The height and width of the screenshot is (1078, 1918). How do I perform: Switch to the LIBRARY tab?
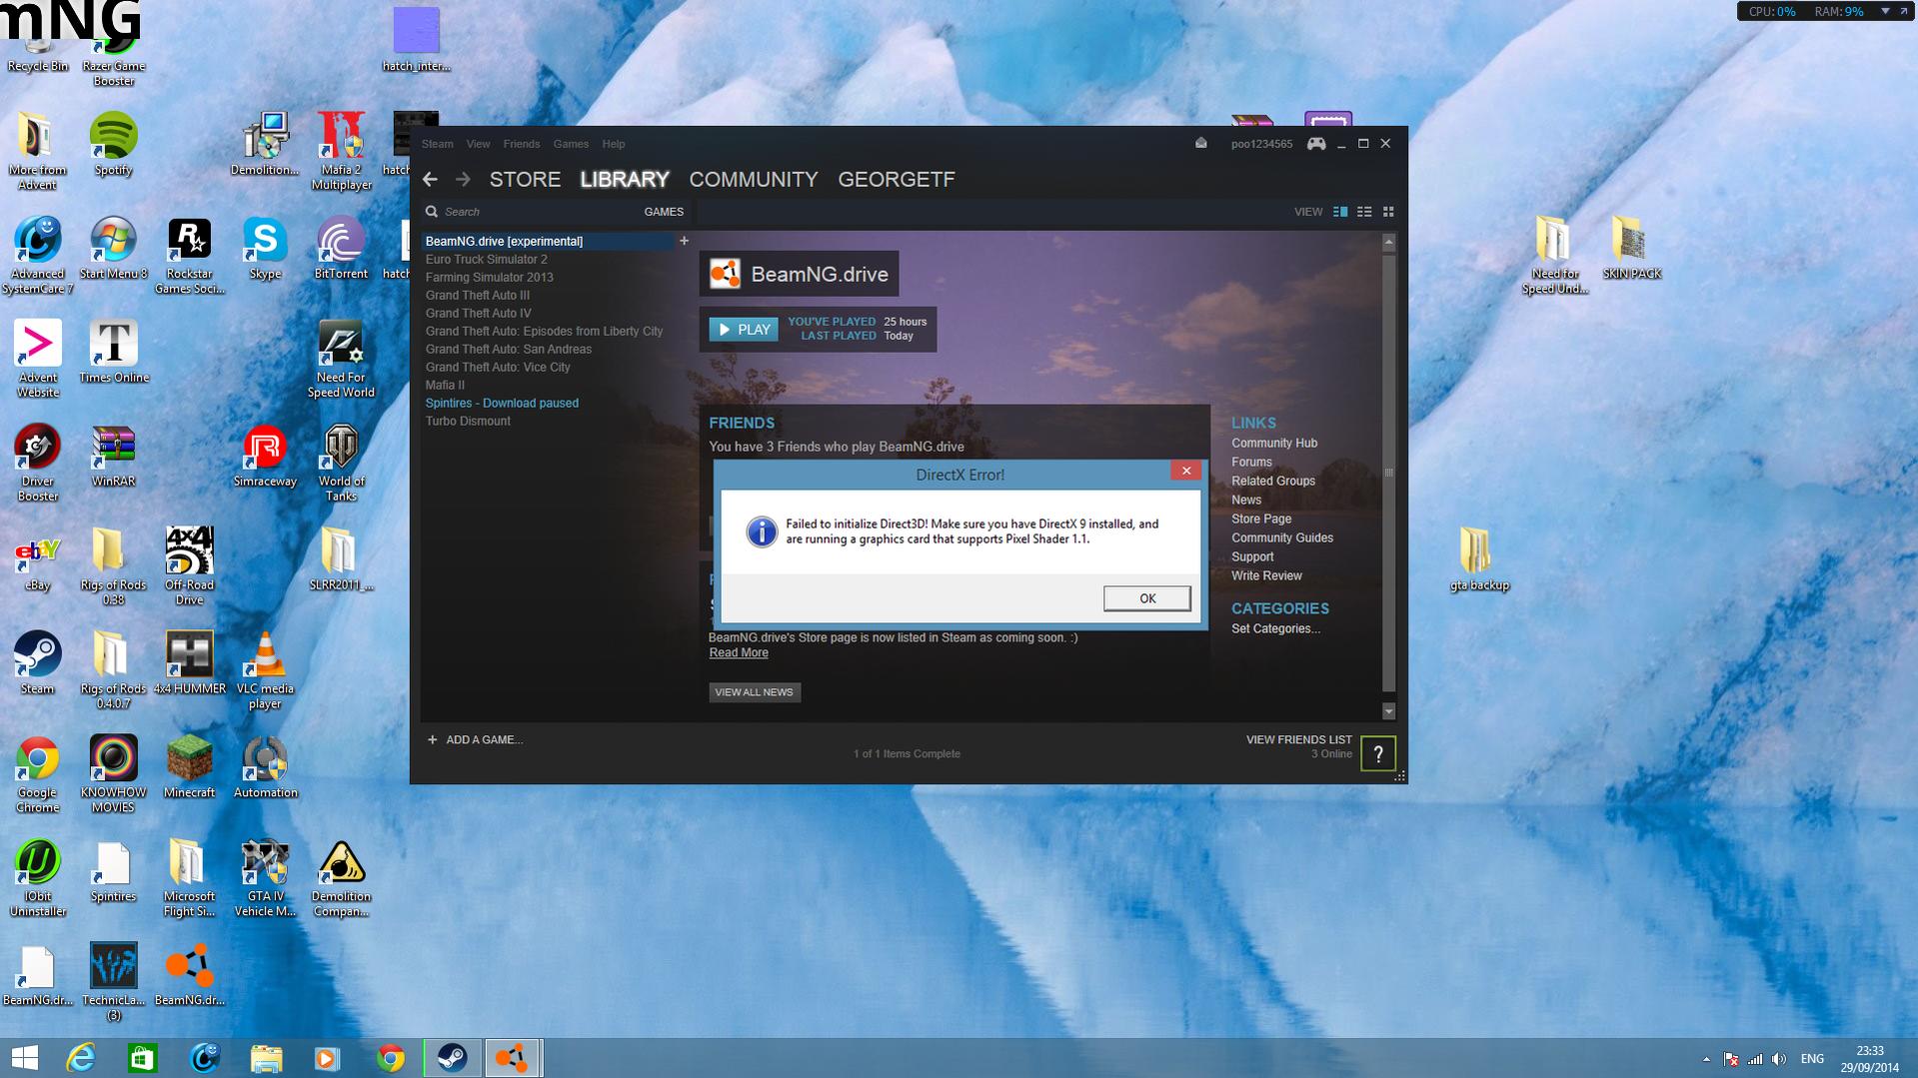click(x=625, y=180)
